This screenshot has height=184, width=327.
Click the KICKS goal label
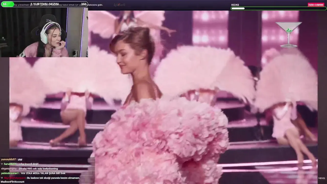[235, 5]
